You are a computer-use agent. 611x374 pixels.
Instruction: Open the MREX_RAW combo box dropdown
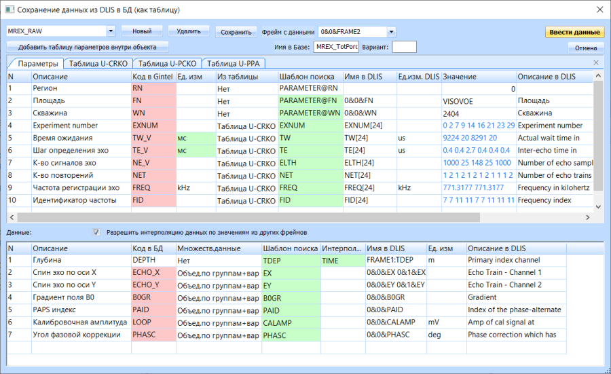pos(111,31)
